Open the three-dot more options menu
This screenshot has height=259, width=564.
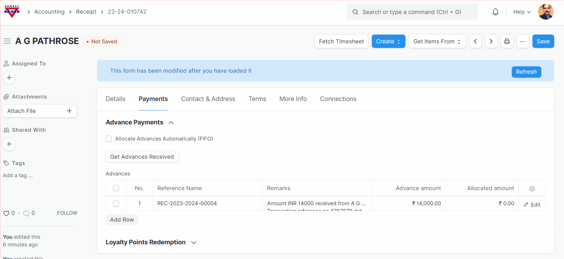[x=523, y=41]
